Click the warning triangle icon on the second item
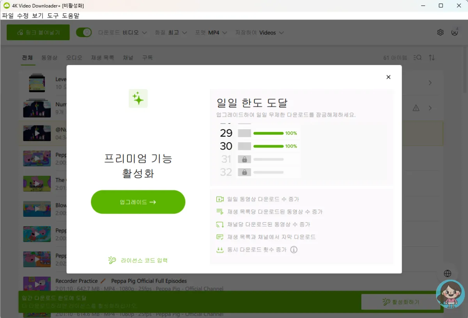Image resolution: width=468 pixels, height=318 pixels. [x=416, y=108]
